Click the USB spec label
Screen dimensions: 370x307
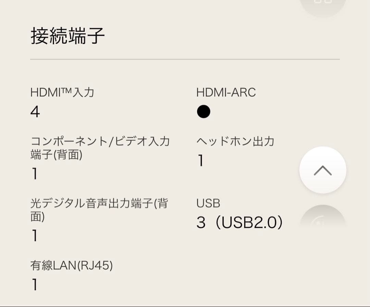pos(208,203)
